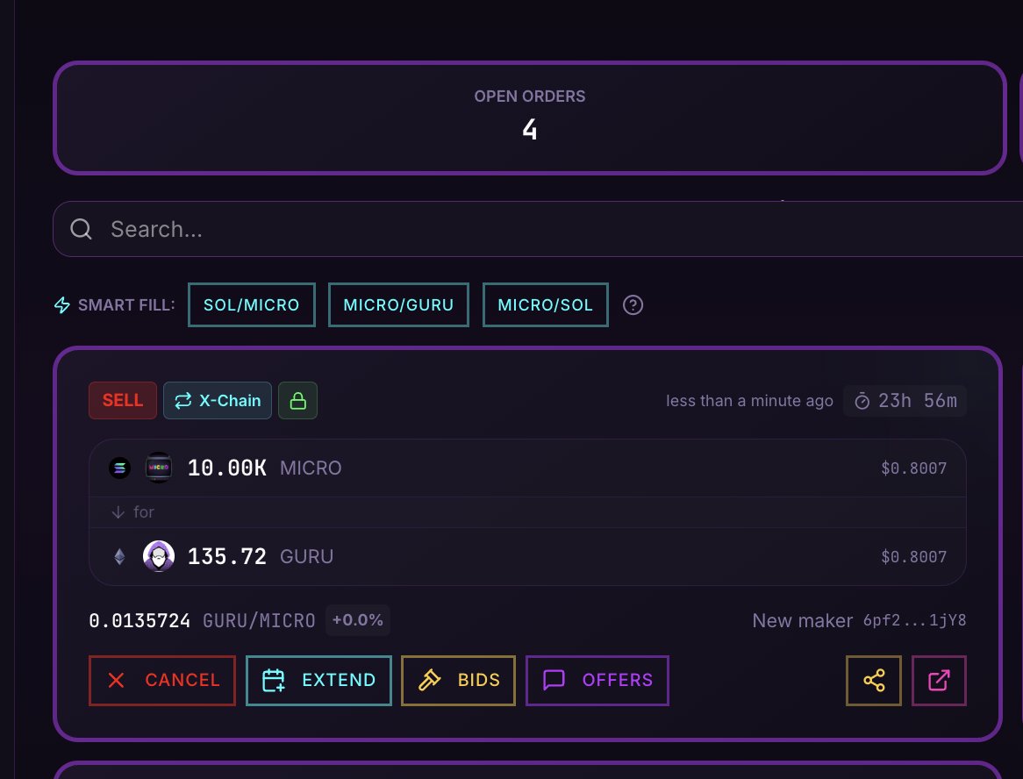Click the down arrow 'for' label
The height and width of the screenshot is (779, 1023).
(132, 512)
